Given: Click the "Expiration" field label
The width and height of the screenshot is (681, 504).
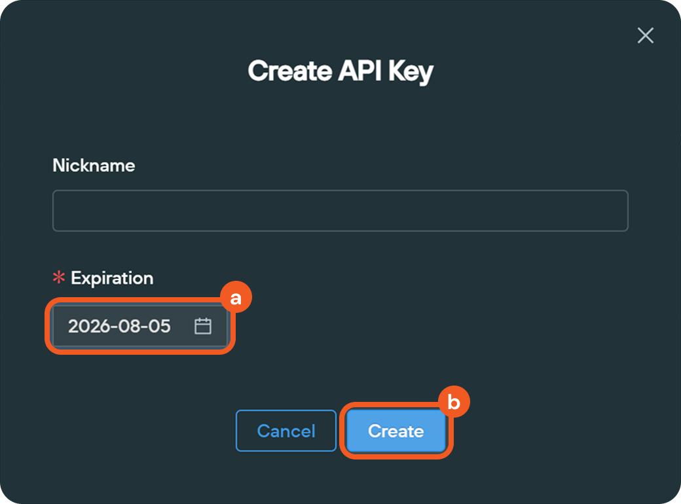Looking at the screenshot, I should click(x=112, y=278).
